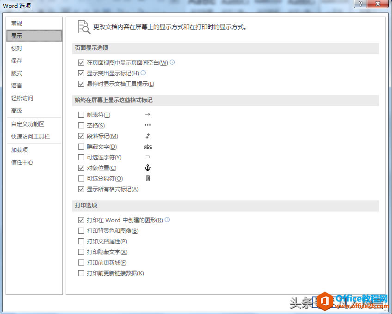
Task: Click the tab arrow symbol icon
Action: coord(147,114)
